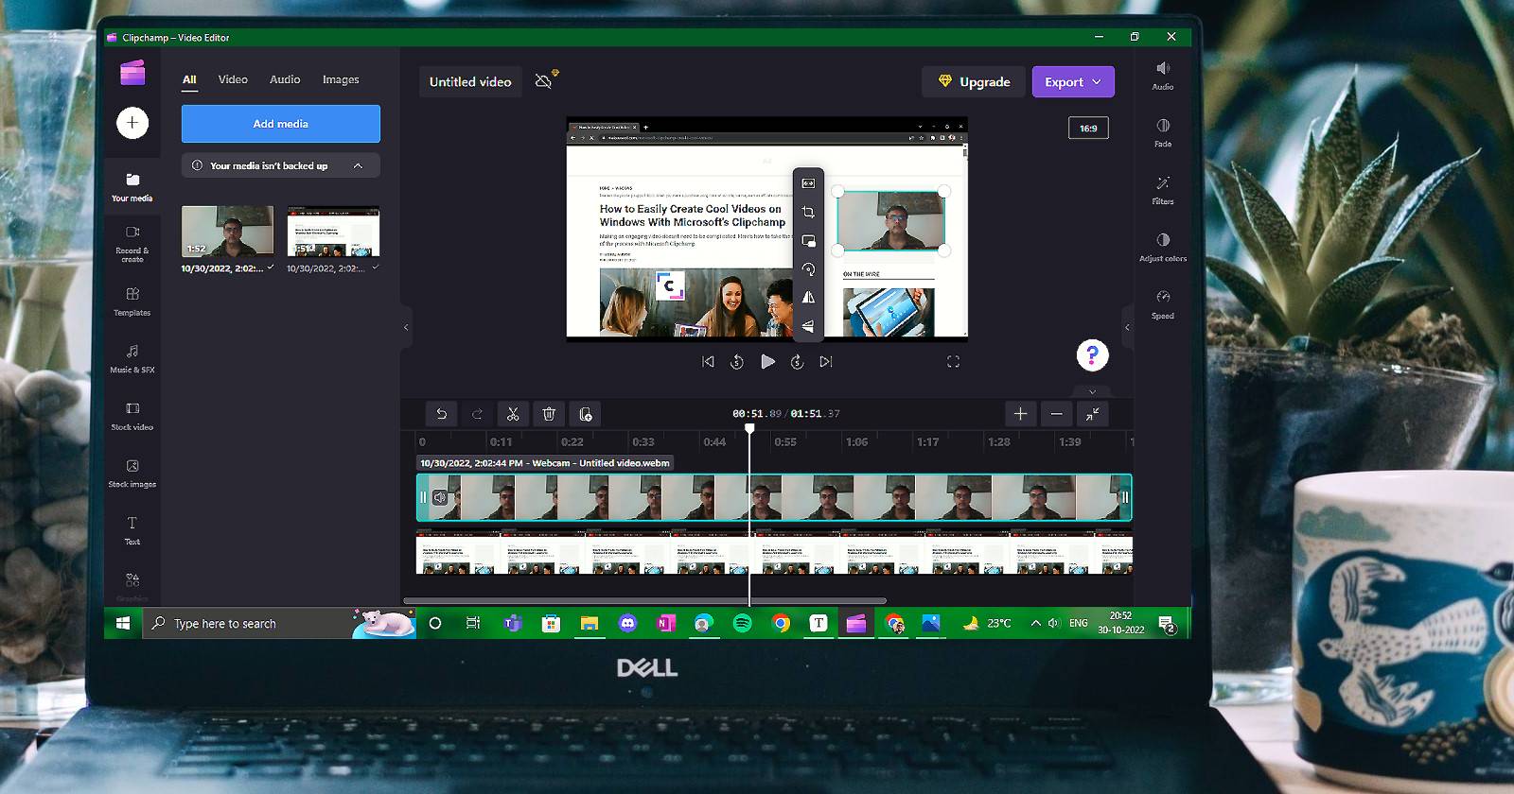Click the scissors split clip icon

(513, 414)
